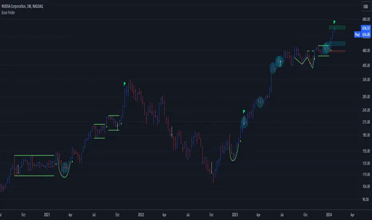
Task: Select the teal buy zone box below 616
Action: (338, 44)
